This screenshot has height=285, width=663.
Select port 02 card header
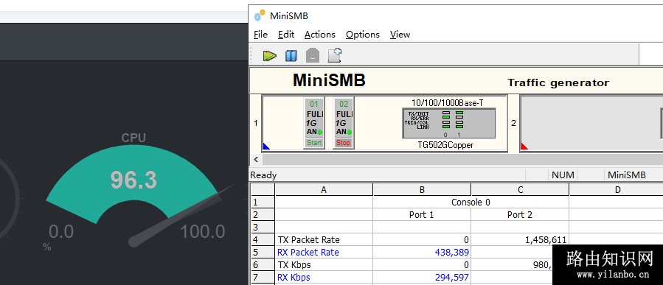coord(344,104)
